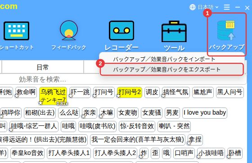Screen dimensions: 252x163
Task: Play the 小孩哇唔 sound button
Action: point(211,153)
